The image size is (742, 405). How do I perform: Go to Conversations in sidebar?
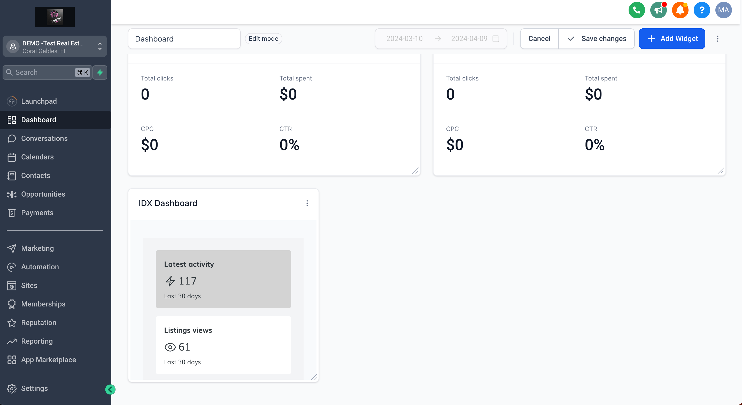tap(44, 138)
